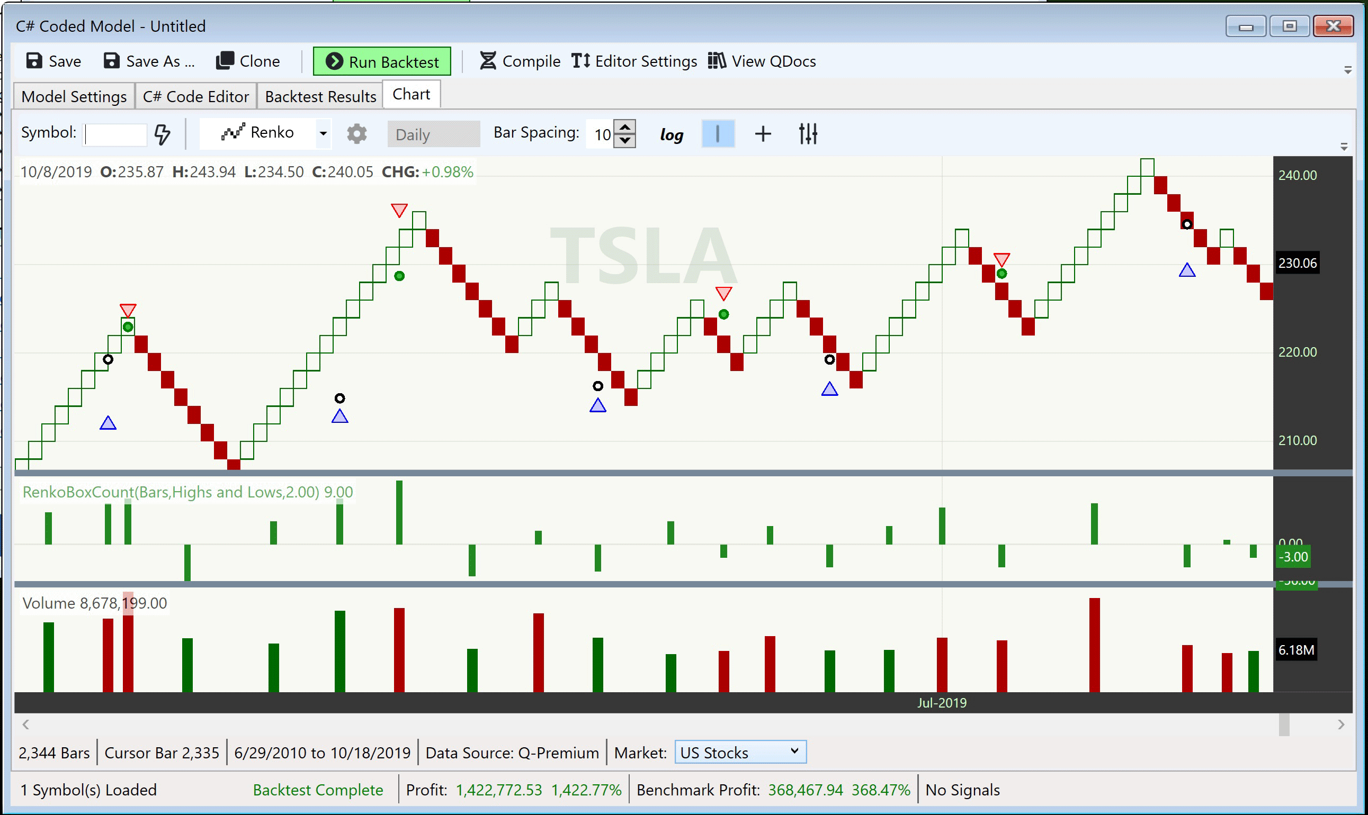Toggle log scale

tap(672, 134)
